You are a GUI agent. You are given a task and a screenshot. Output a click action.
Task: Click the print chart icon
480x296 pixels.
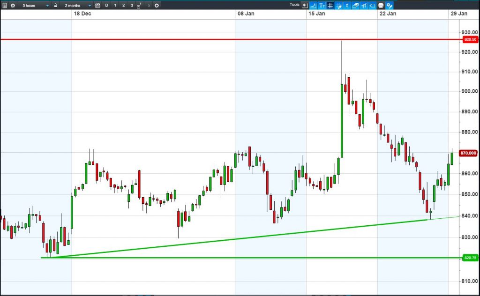[x=381, y=5]
